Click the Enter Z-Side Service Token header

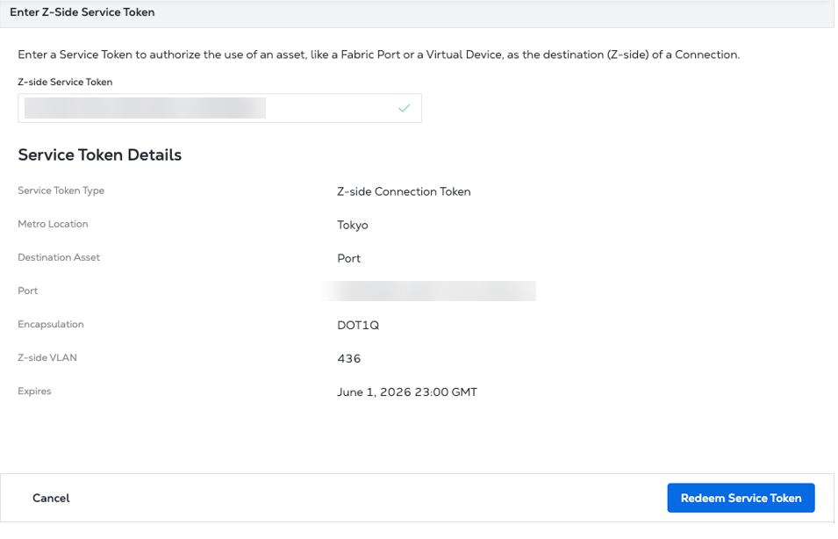pos(82,12)
